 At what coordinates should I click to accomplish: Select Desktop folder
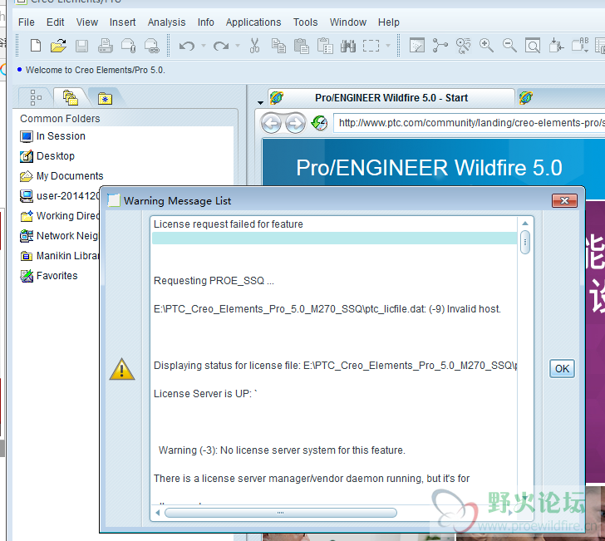click(47, 156)
